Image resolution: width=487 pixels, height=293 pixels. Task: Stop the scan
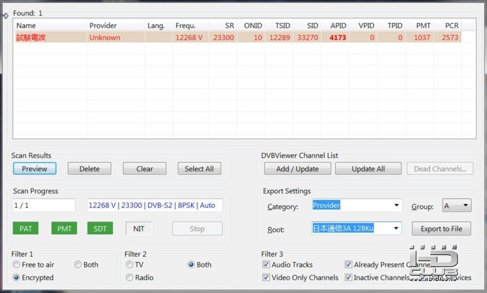197,229
